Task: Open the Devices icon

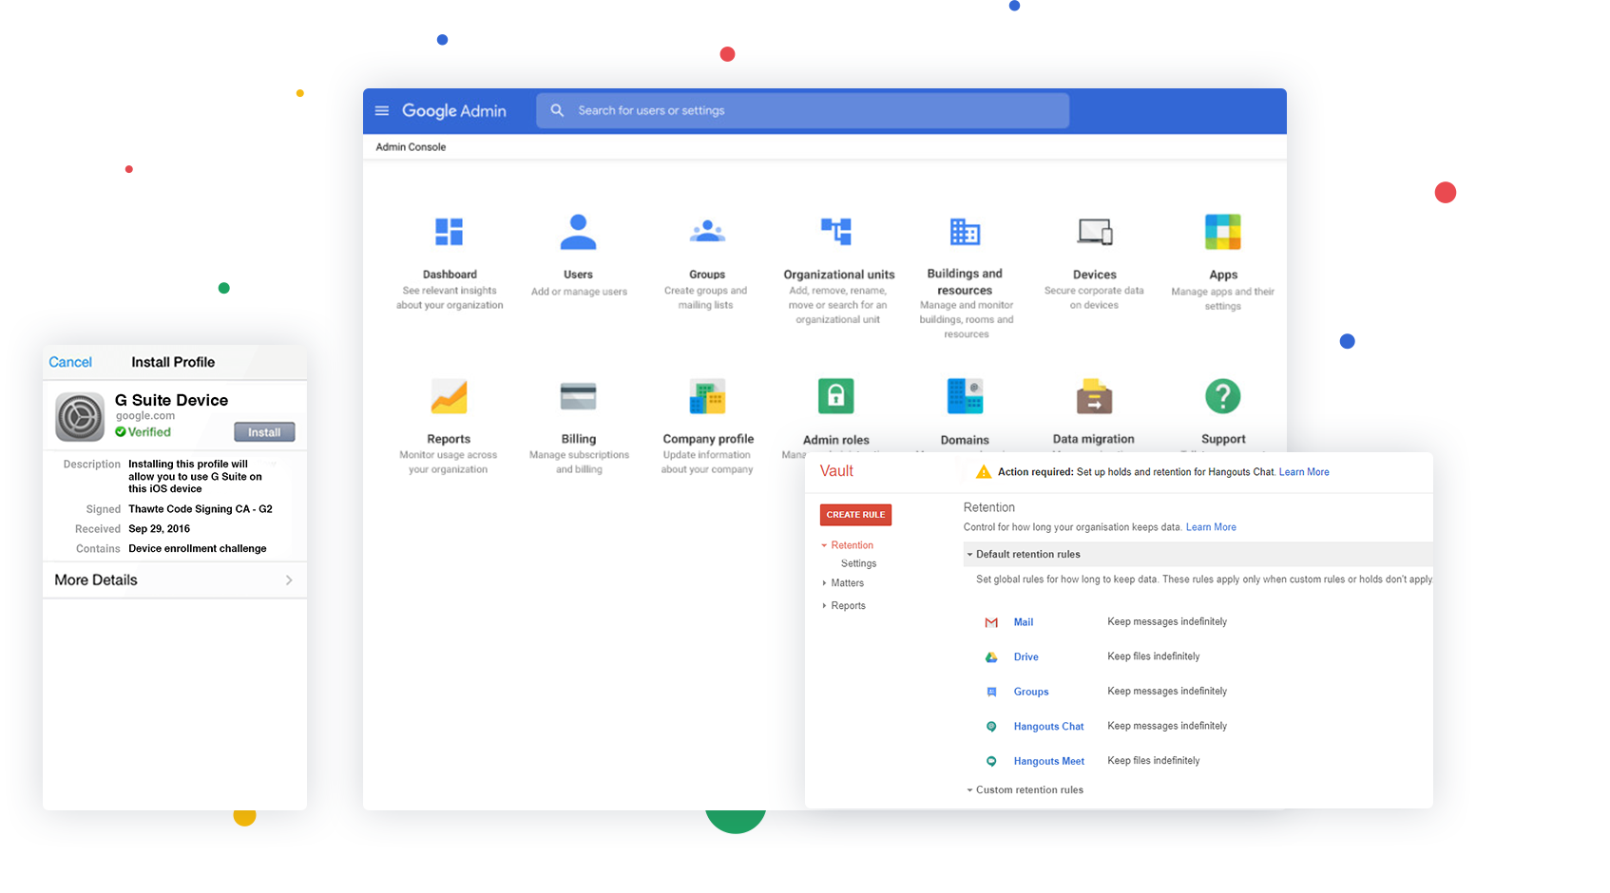Action: 1095,232
